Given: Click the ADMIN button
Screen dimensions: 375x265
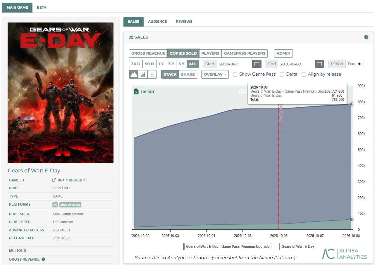Looking at the screenshot, I should [283, 53].
